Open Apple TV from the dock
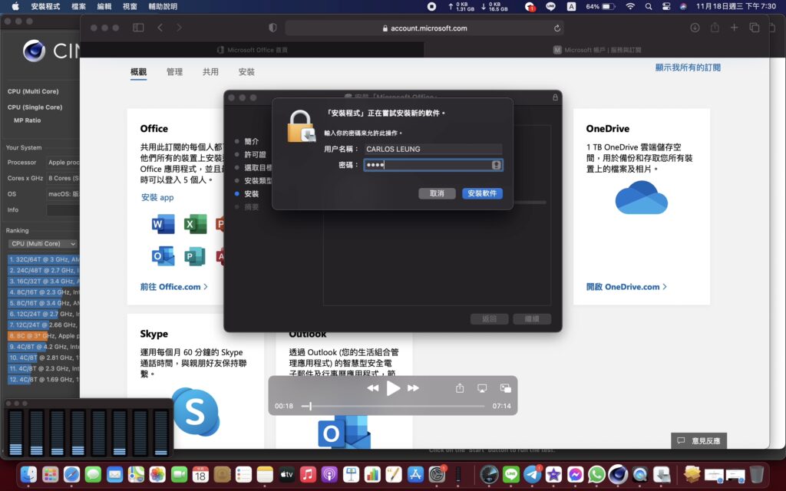This screenshot has width=786, height=491. (x=286, y=473)
